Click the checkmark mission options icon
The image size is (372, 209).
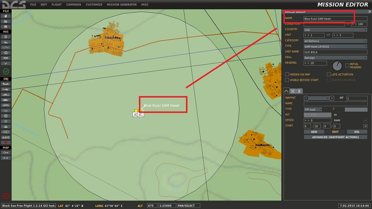[x=6, y=63]
